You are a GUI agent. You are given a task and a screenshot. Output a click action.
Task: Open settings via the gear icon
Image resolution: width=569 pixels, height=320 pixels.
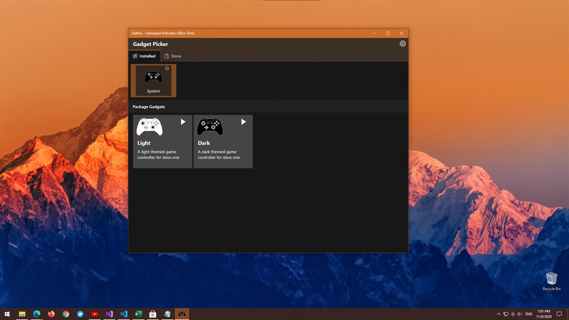point(402,43)
